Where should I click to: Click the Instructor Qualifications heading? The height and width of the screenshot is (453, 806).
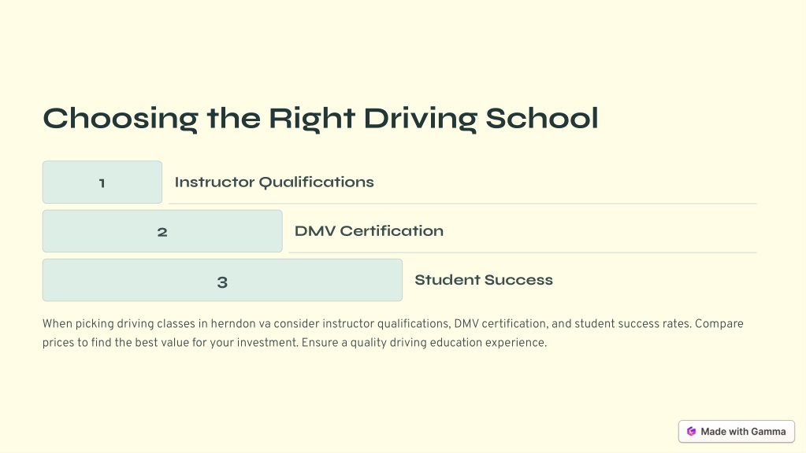click(274, 182)
